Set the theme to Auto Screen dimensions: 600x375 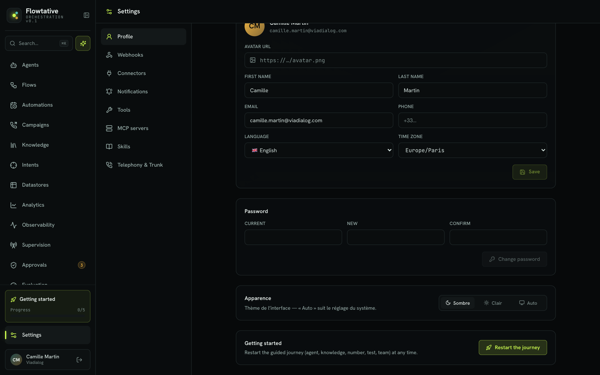528,303
